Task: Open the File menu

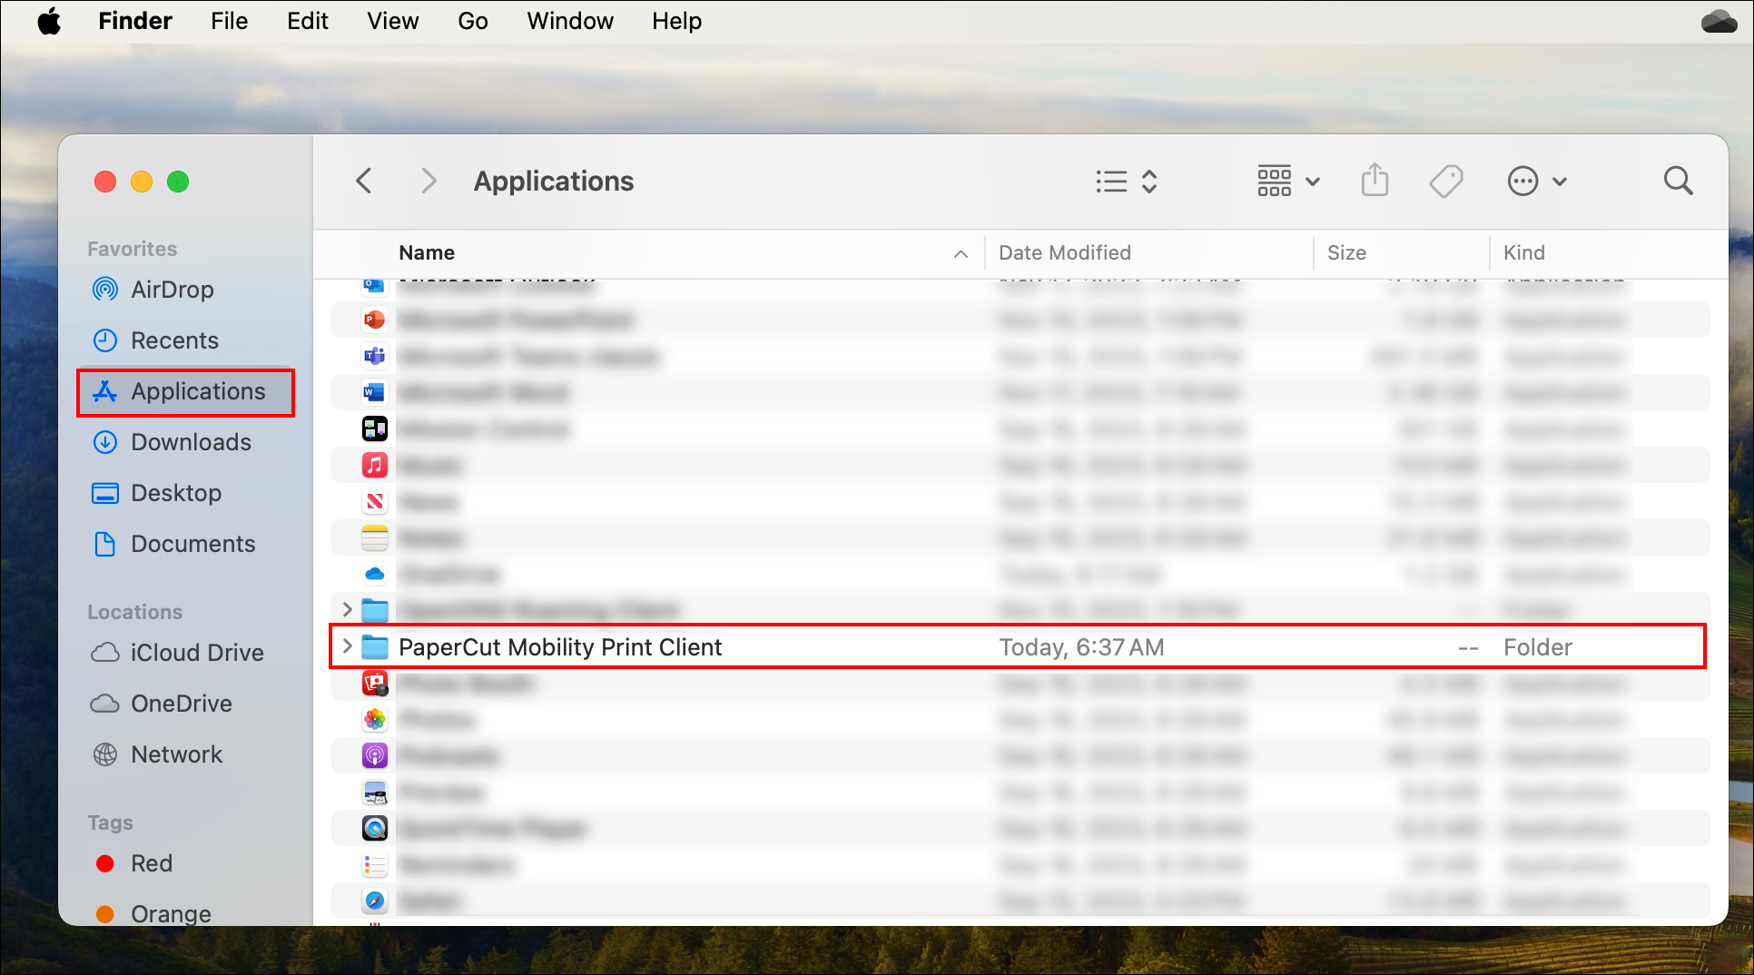Action: point(229,21)
